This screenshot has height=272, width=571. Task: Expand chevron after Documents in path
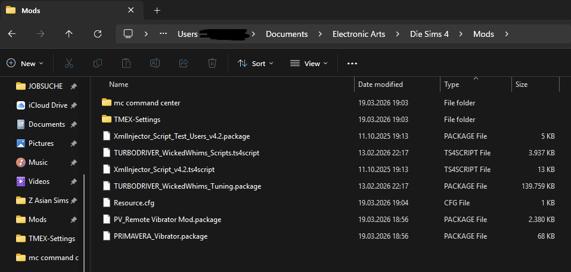[x=320, y=34]
